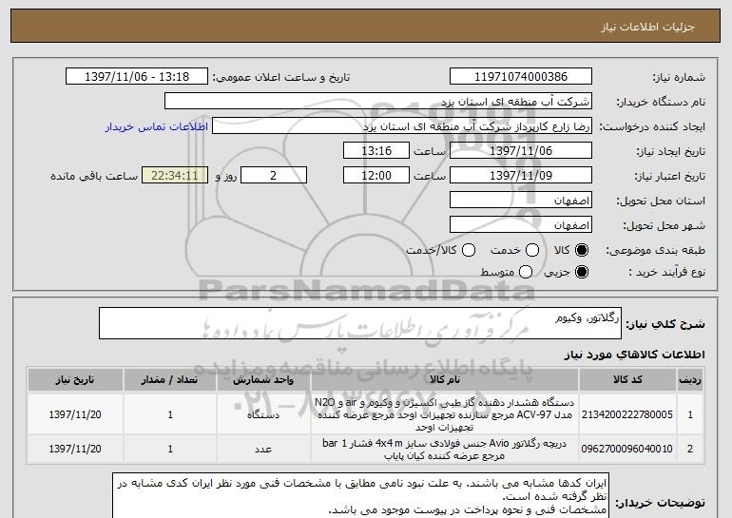Click the کد کالا column header
The width and height of the screenshot is (732, 518).
click(627, 380)
